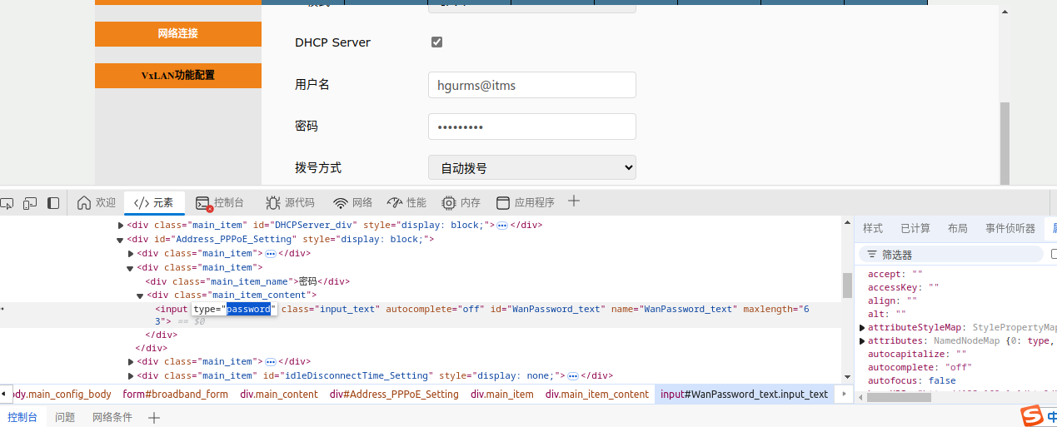The width and height of the screenshot is (1057, 427).
Task: Open the 性能 performance panel
Action: [406, 203]
